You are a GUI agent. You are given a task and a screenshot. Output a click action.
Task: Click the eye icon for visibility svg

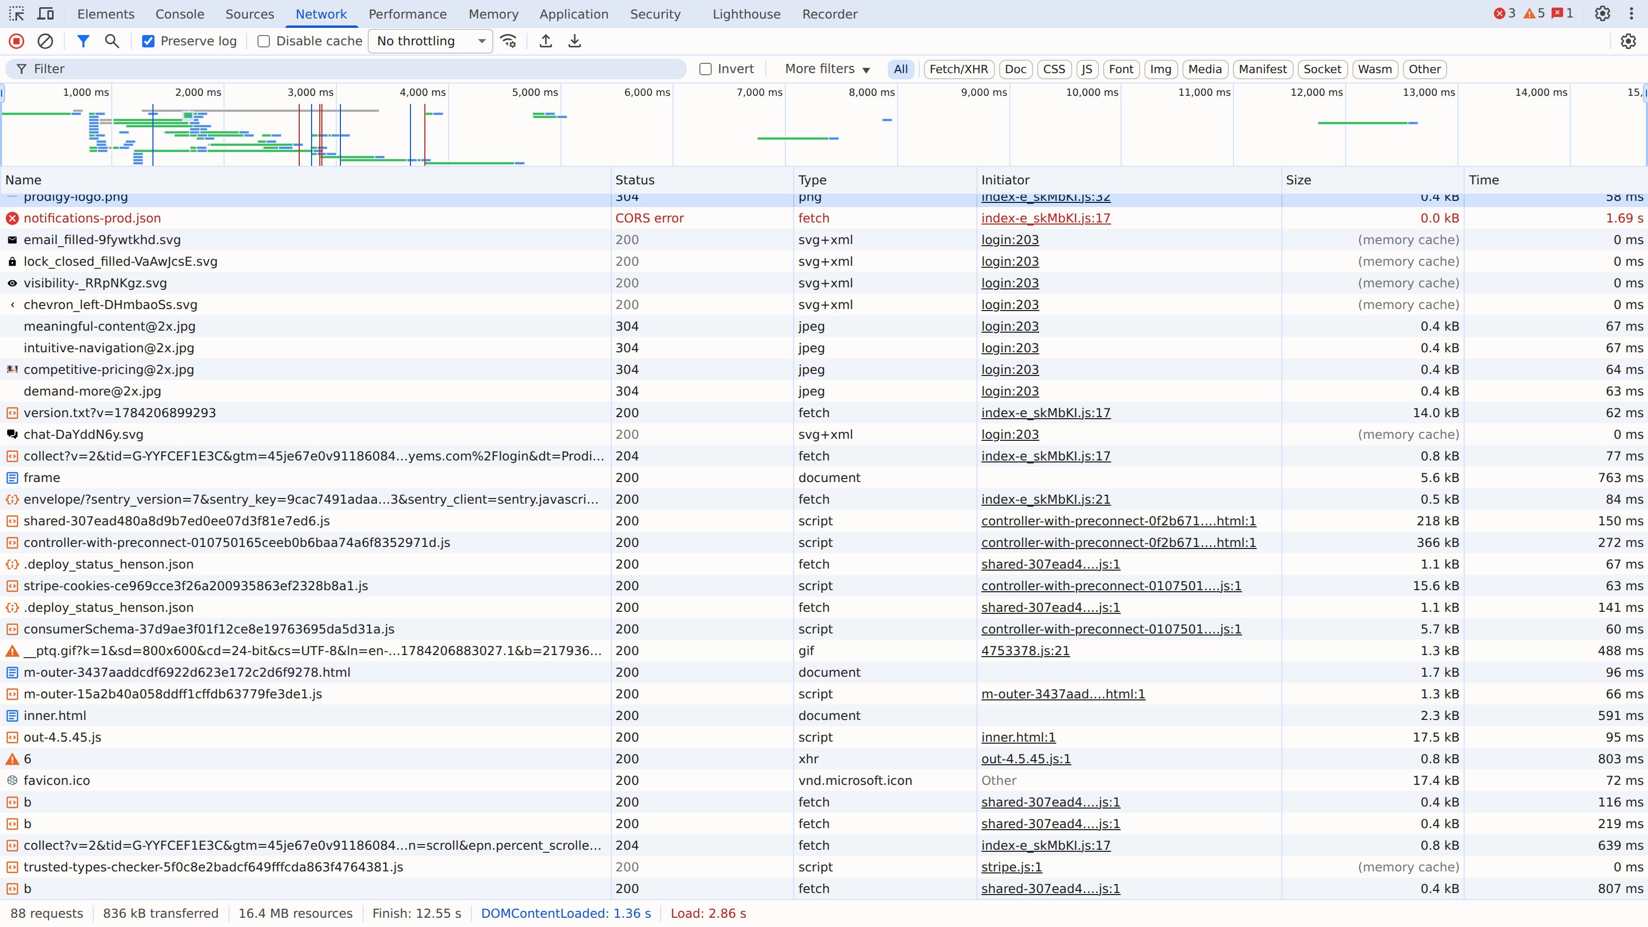[x=12, y=283]
